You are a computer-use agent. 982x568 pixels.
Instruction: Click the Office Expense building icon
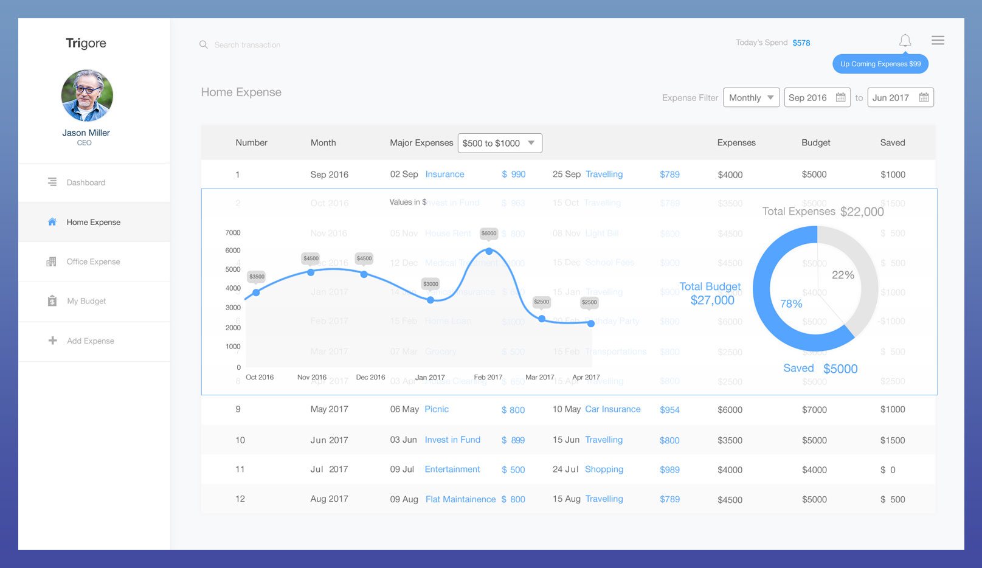[52, 261]
